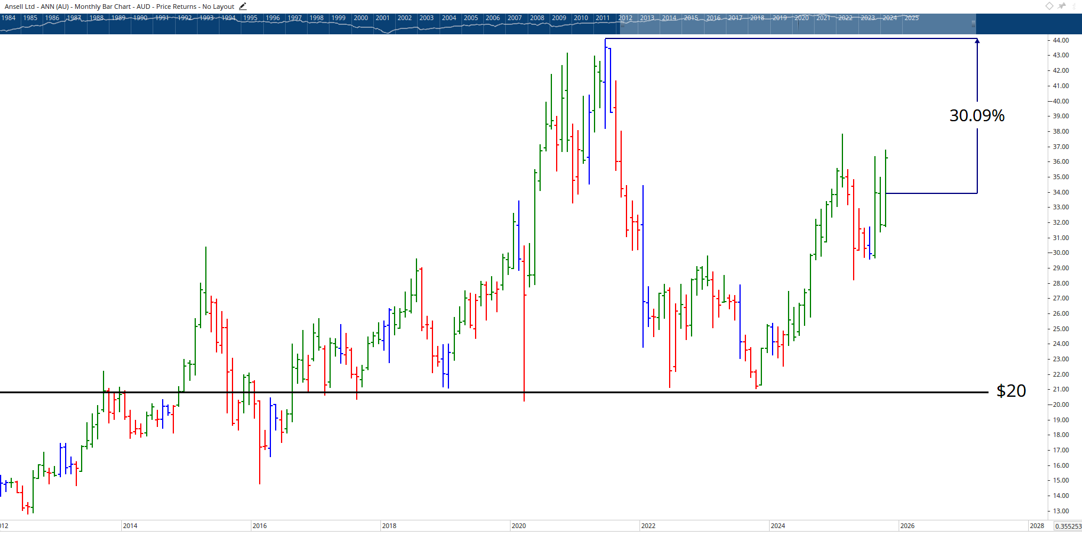Click the 30.09% annotation label
Screen dimensions: 1082x534
tap(977, 115)
